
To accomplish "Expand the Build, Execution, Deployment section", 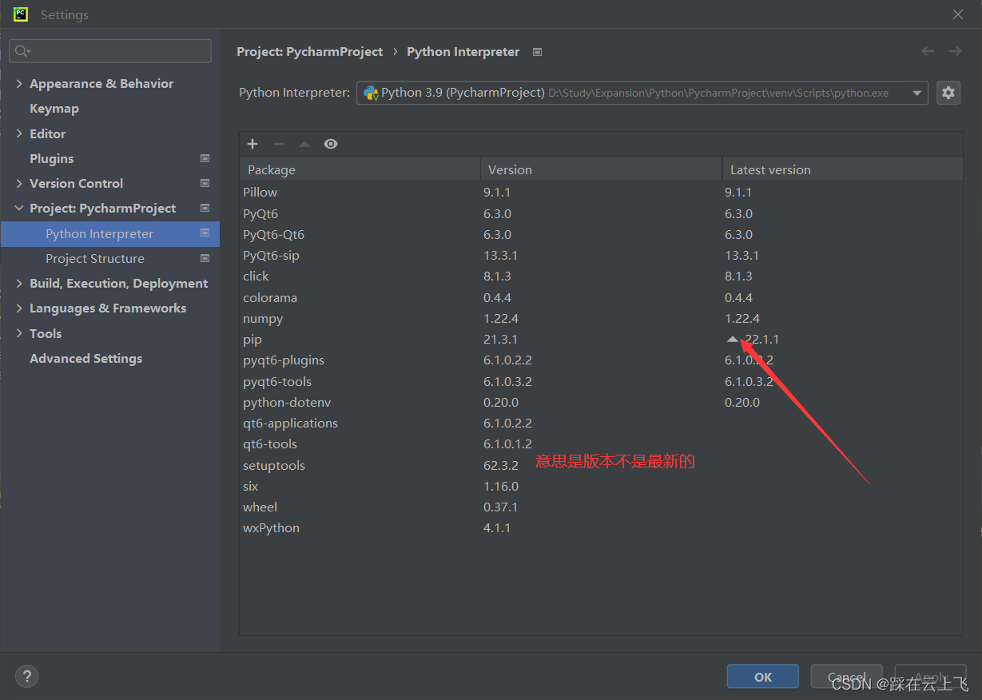I will coord(19,283).
